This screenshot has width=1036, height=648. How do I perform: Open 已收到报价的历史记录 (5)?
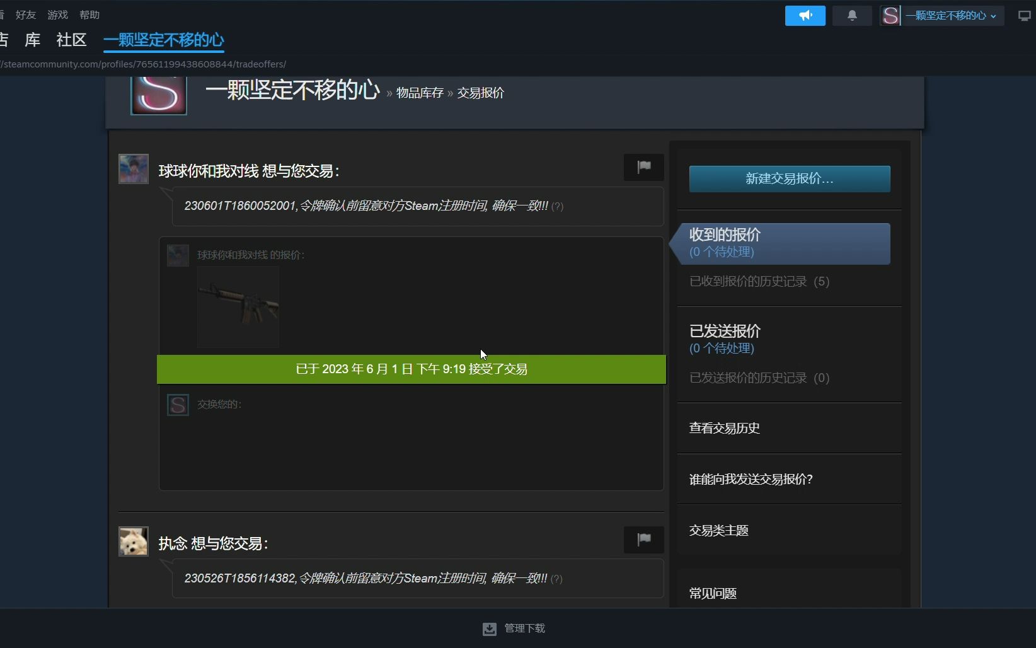click(x=759, y=281)
